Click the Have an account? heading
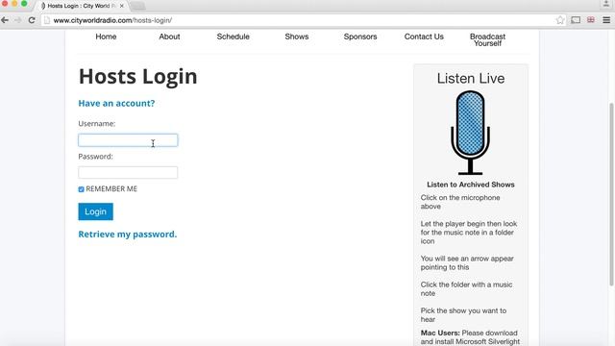Viewport: 615px width, 346px height. click(x=116, y=103)
